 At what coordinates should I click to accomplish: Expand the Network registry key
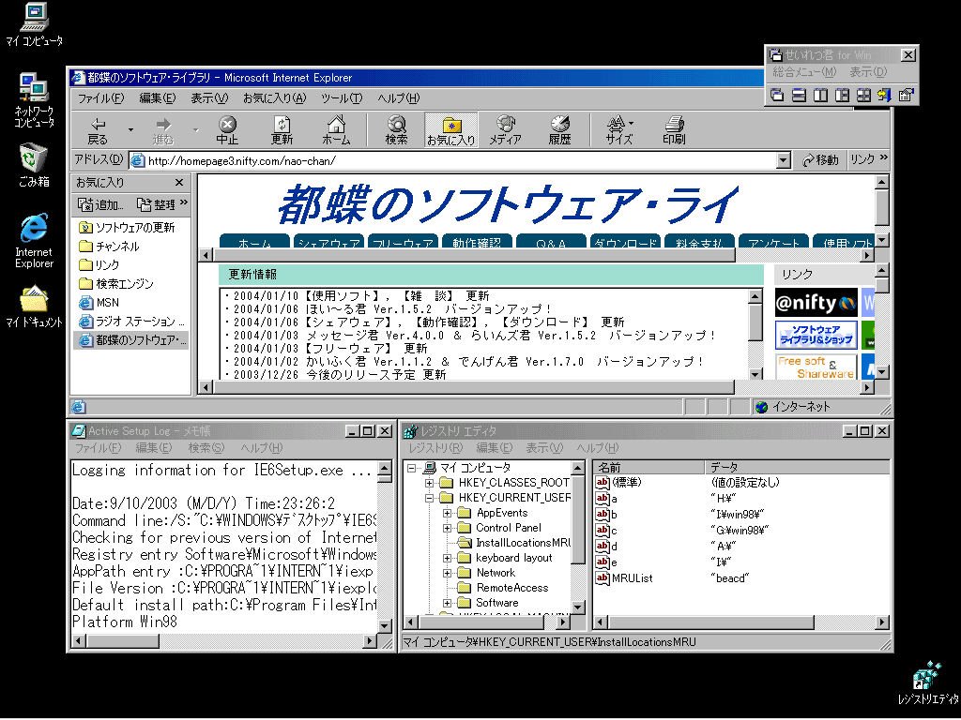point(448,573)
